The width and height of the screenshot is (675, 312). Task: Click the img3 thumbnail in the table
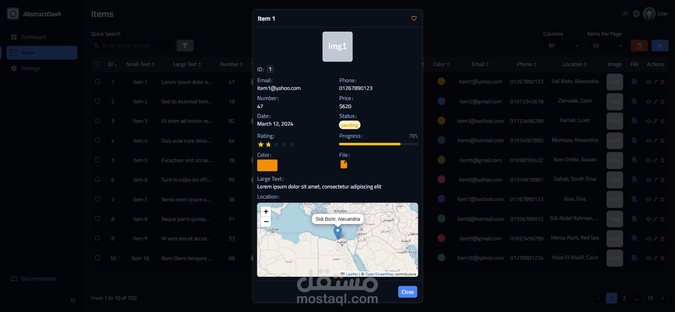tap(615, 121)
